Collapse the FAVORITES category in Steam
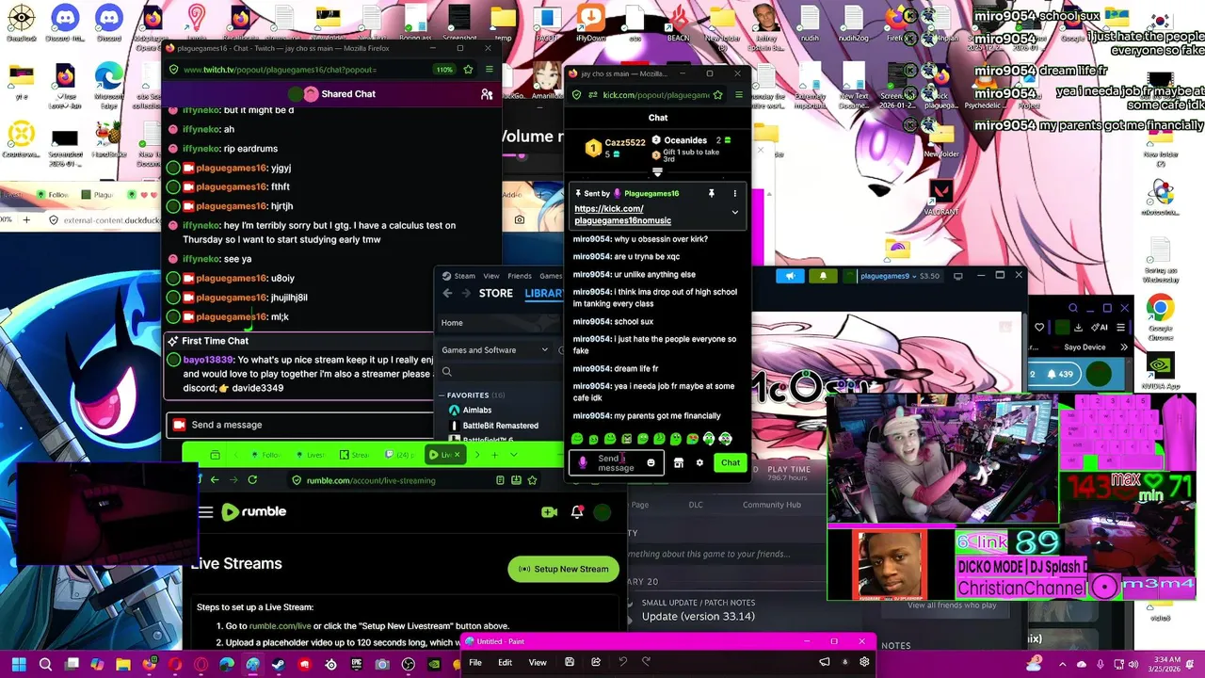 (468, 395)
